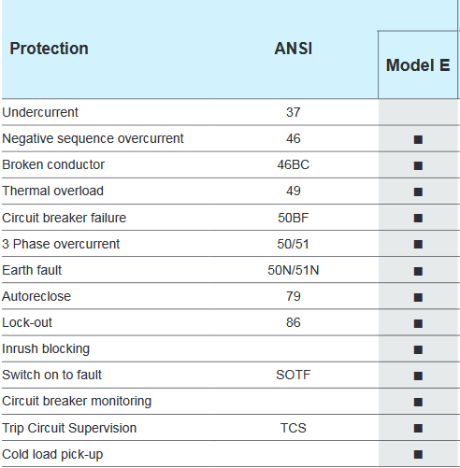Select the Thermal overload Model E square

[x=418, y=191]
